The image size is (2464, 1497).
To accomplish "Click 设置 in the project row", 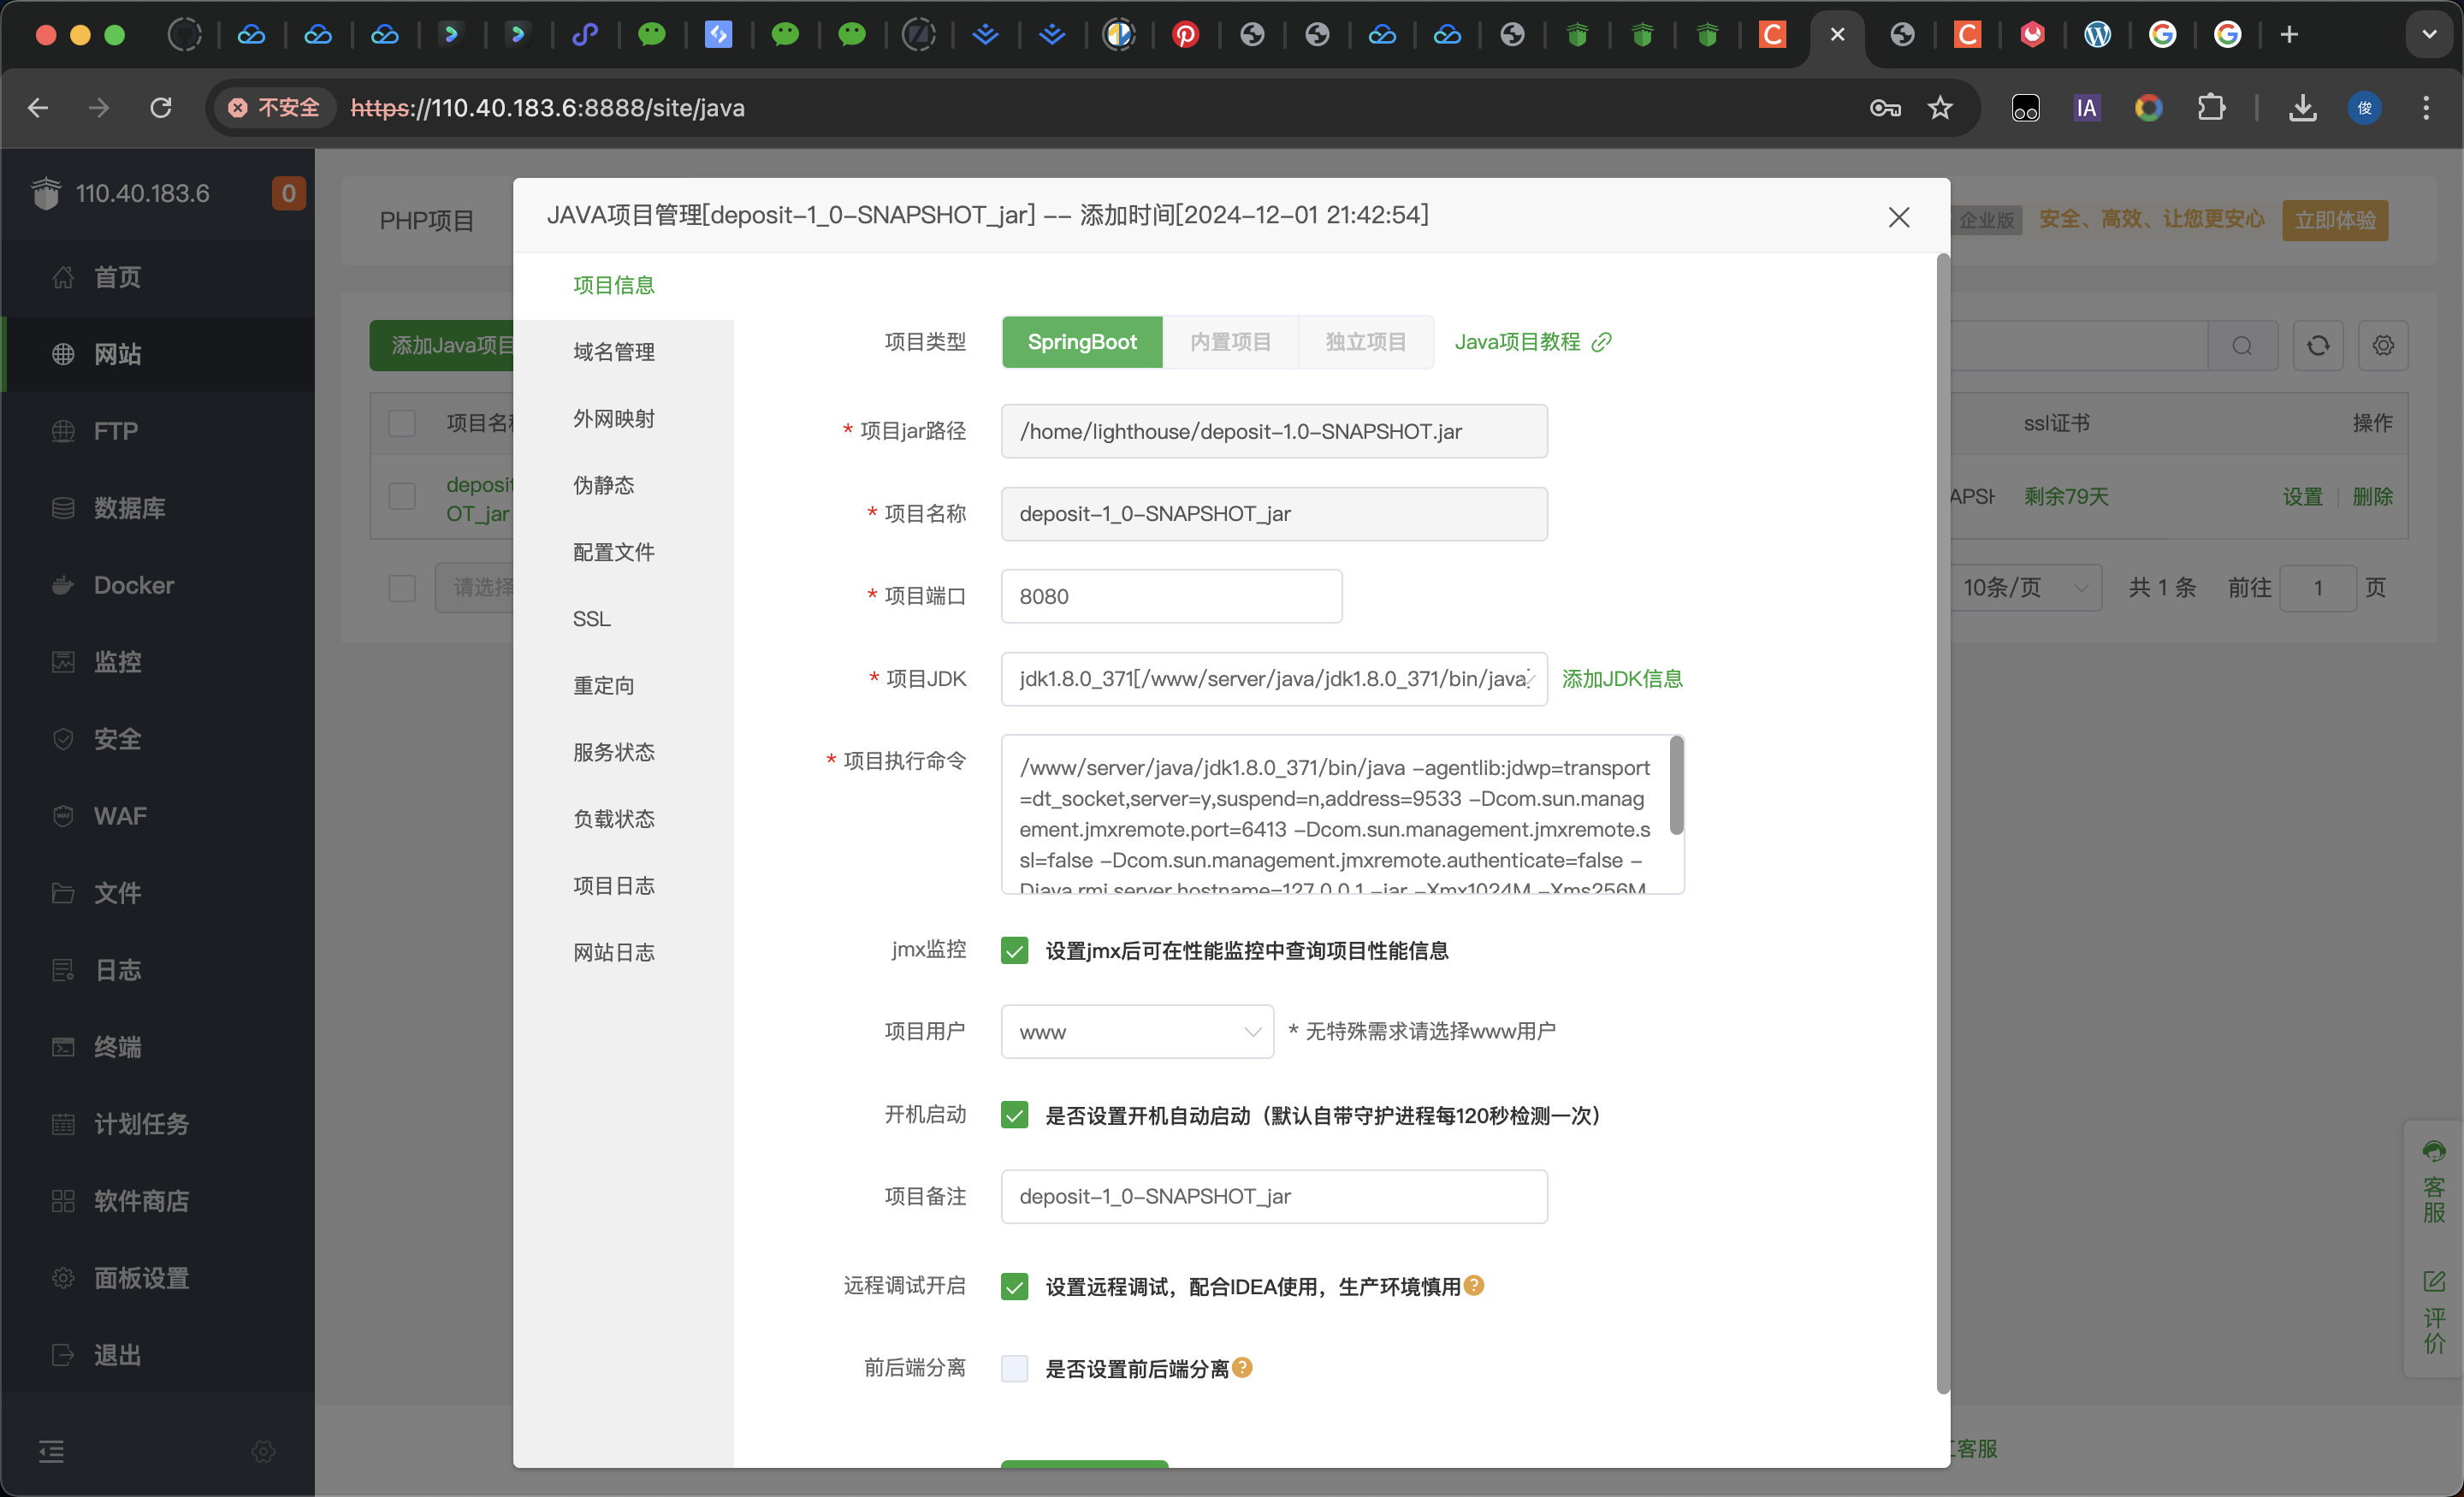I will click(x=2302, y=497).
